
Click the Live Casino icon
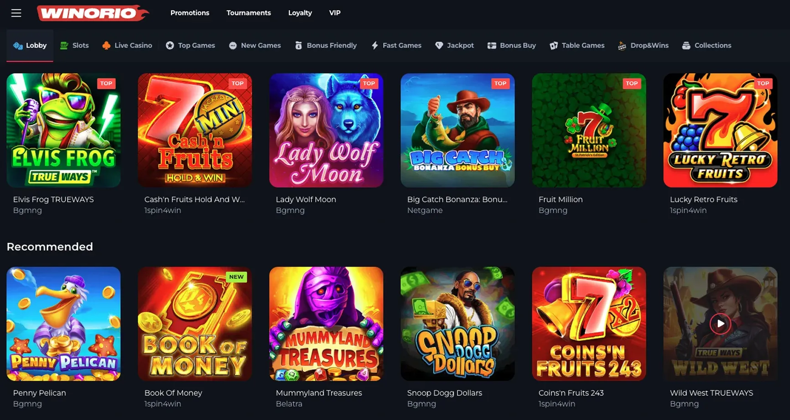pos(106,45)
